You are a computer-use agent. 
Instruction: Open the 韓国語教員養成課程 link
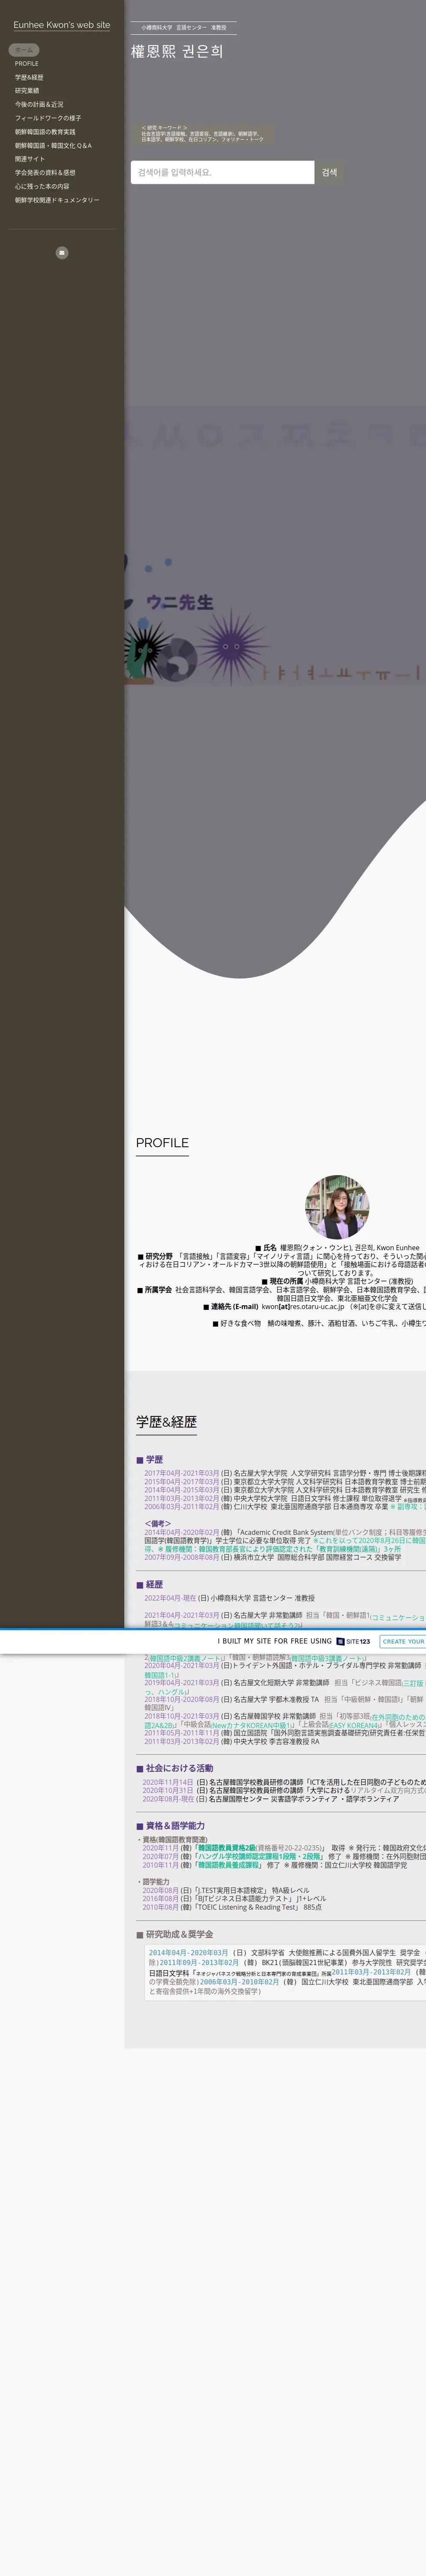click(x=229, y=1865)
